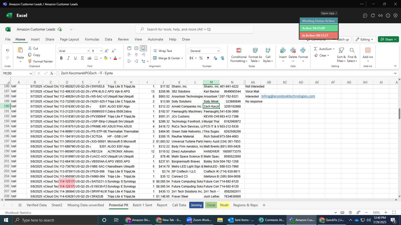Click decrease decimal icon
This screenshot has width=401, height=225.
[222, 58]
